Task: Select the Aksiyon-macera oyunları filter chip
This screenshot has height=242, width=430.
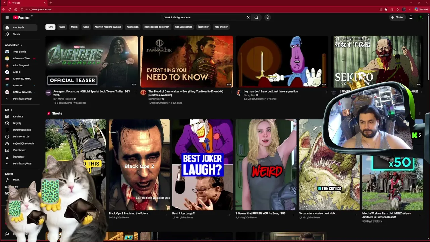Action: pyautogui.click(x=108, y=27)
